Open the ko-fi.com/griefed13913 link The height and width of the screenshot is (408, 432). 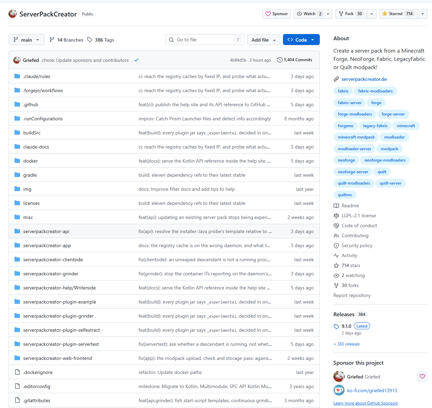click(372, 390)
